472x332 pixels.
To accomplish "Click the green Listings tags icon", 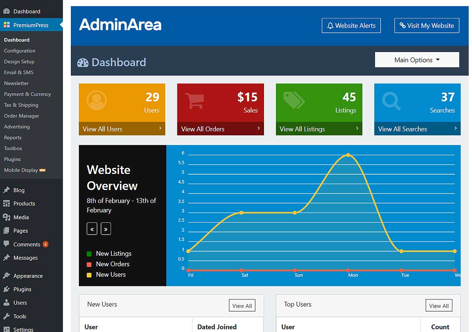I will click(x=294, y=100).
